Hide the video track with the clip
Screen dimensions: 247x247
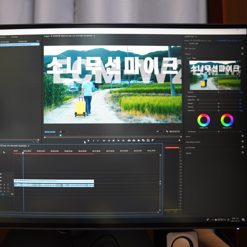pos(1,181)
